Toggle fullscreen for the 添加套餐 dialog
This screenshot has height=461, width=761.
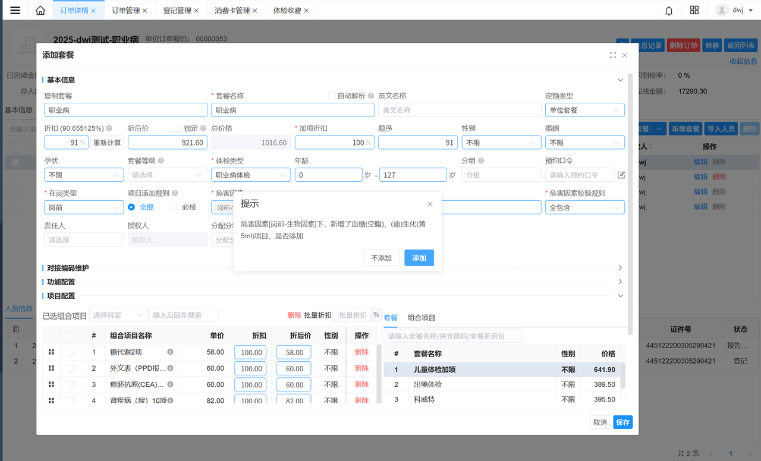click(613, 55)
